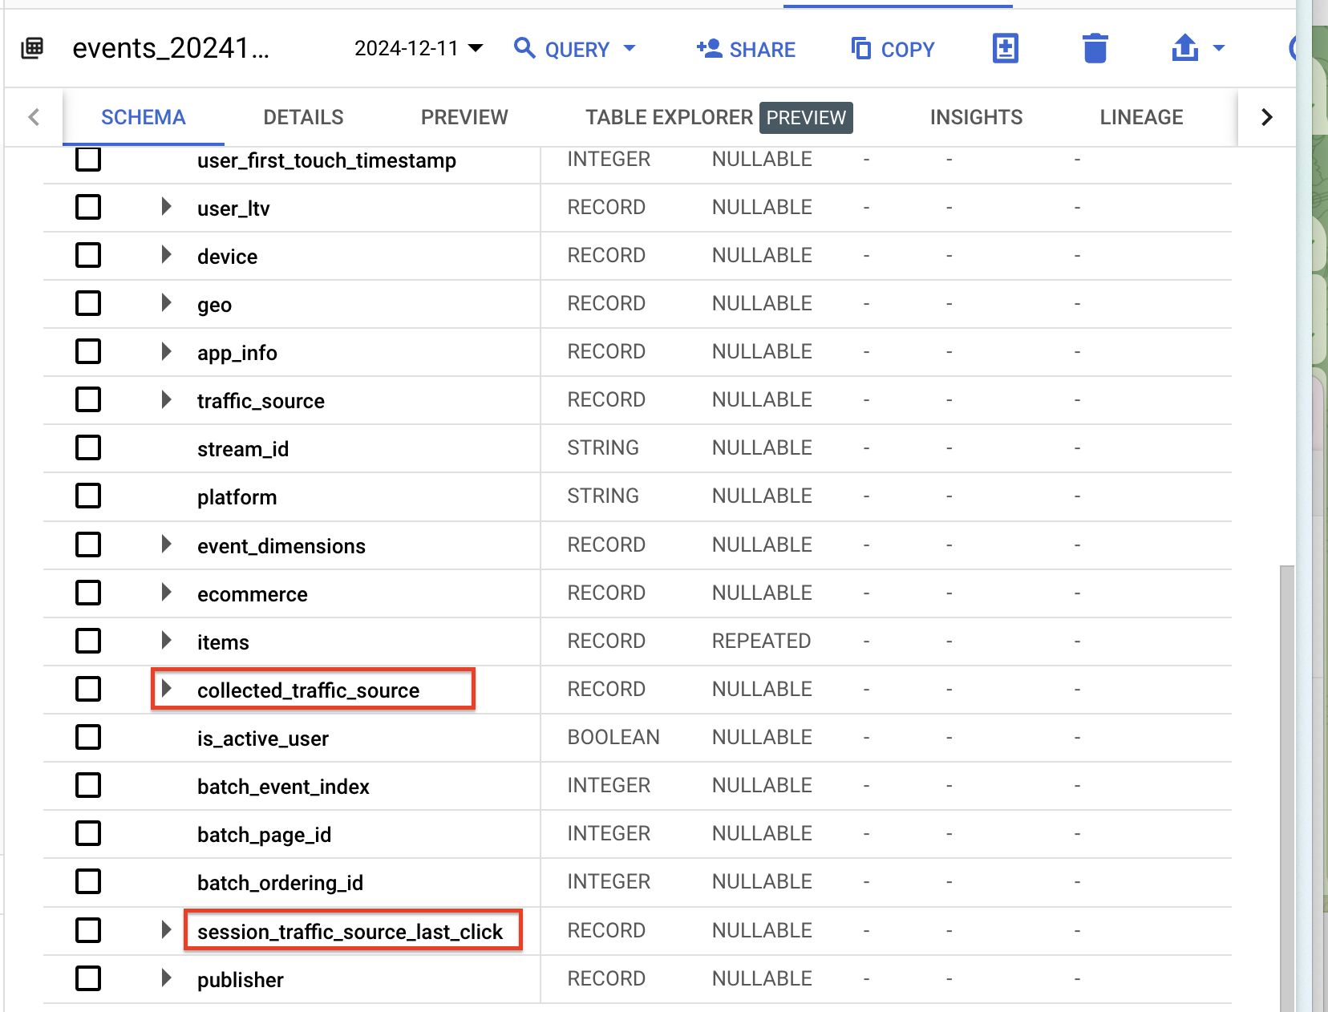The image size is (1328, 1012).
Task: Click the SHARE add-person icon
Action: pyautogui.click(x=709, y=48)
